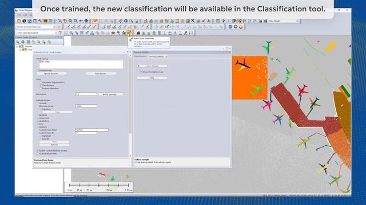The width and height of the screenshot is (366, 205).
Task: Open the Color Lidar by Segment dropdown
Action: tap(55, 33)
